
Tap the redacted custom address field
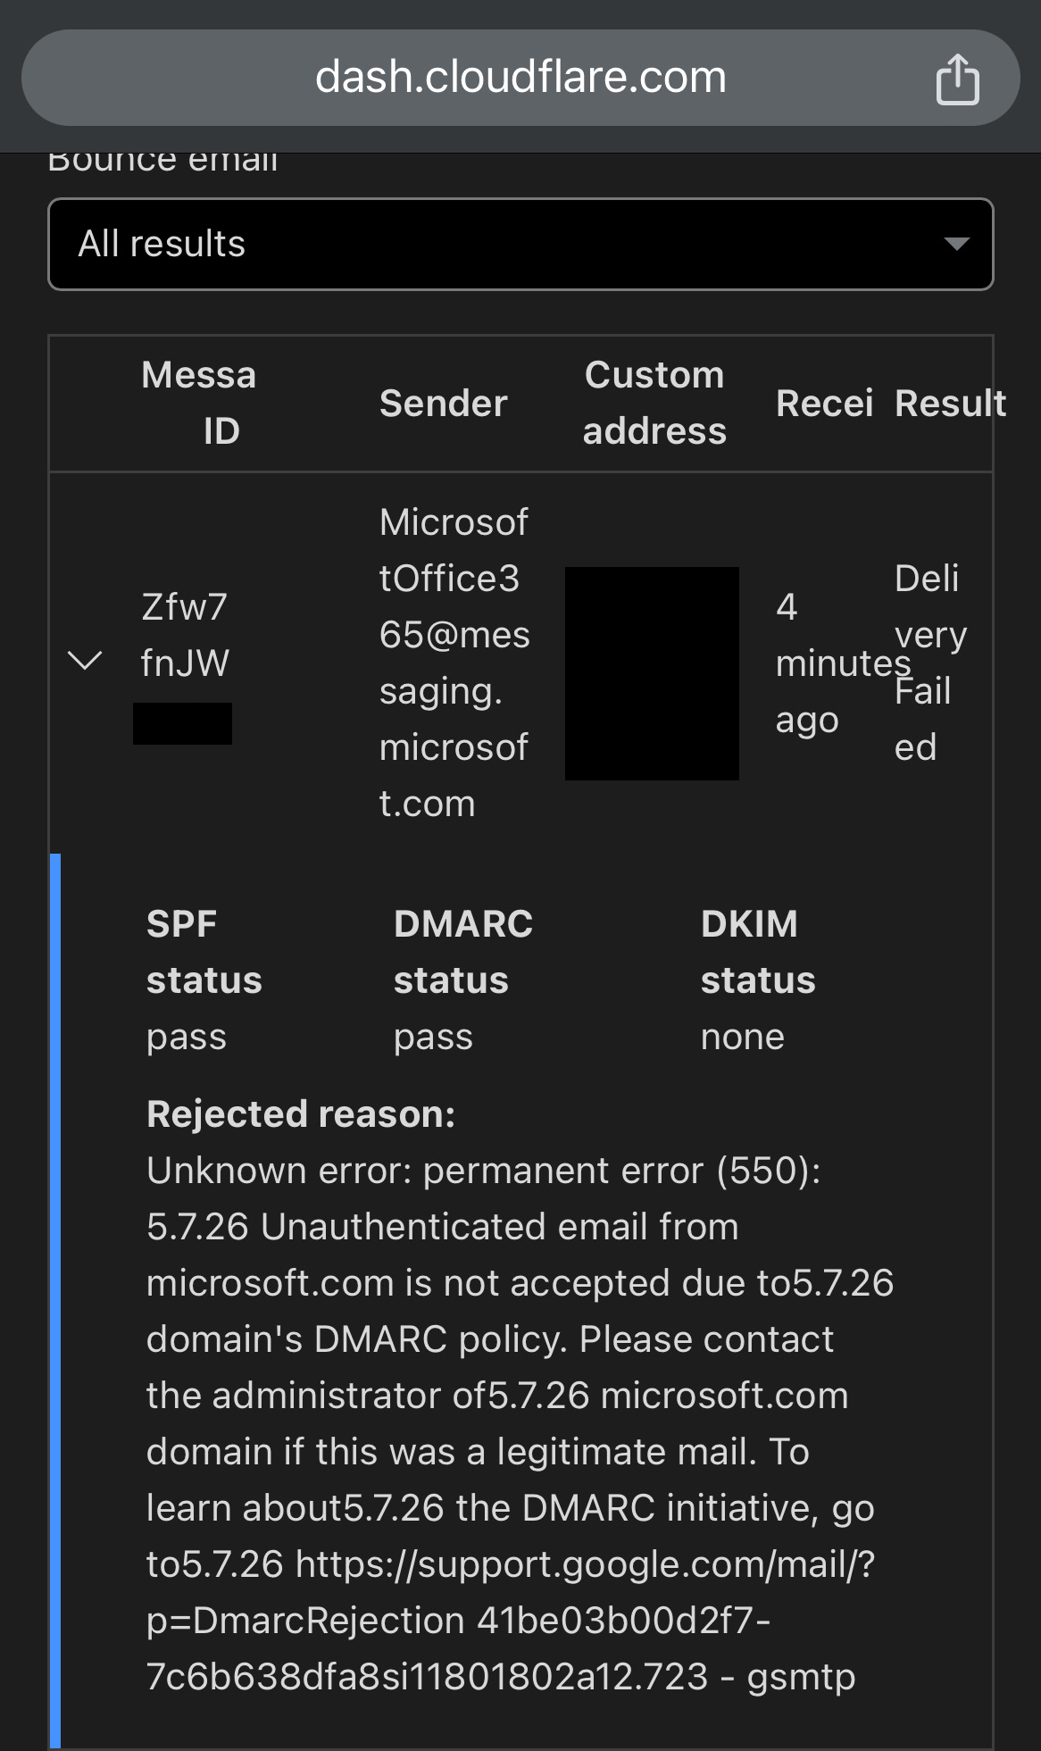(x=651, y=672)
